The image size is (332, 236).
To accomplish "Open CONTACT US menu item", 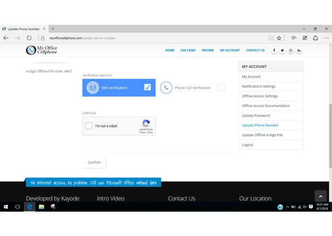I will [255, 50].
